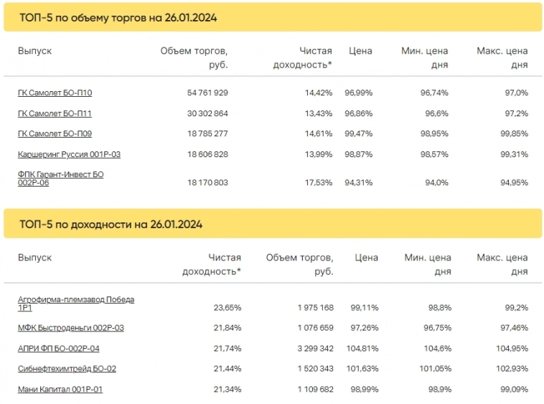Click the ТОП-5 по доходности heading
The image size is (544, 404).
pos(111,225)
